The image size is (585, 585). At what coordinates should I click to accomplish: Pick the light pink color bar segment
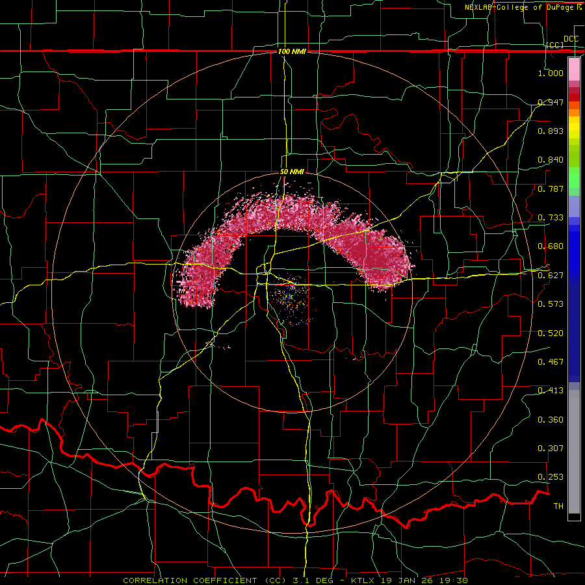pos(574,70)
